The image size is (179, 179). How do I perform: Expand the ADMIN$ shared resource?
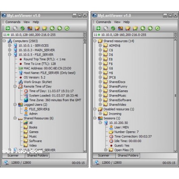tap(100, 46)
